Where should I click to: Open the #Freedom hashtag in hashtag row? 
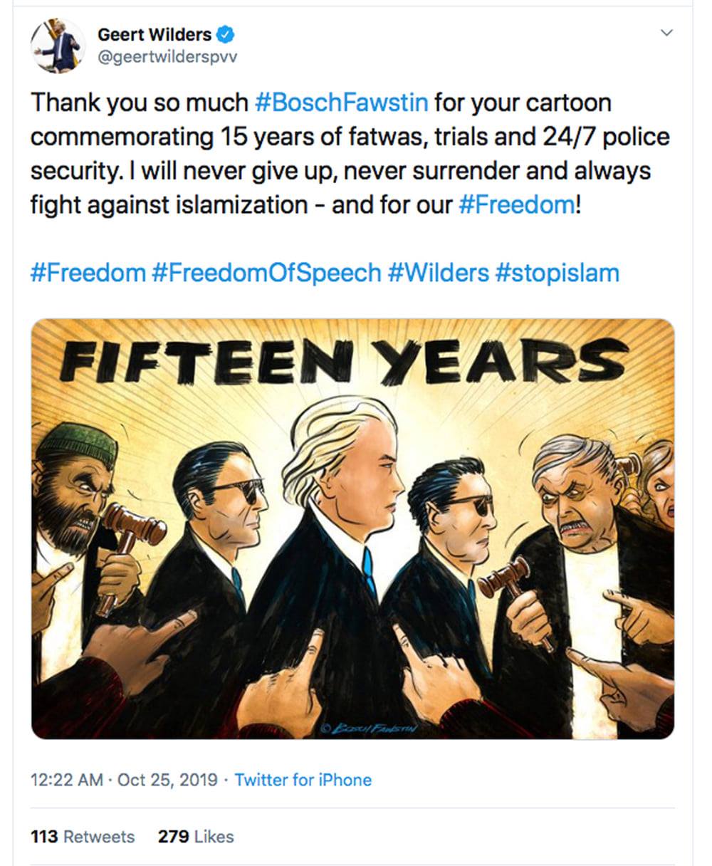click(x=88, y=273)
